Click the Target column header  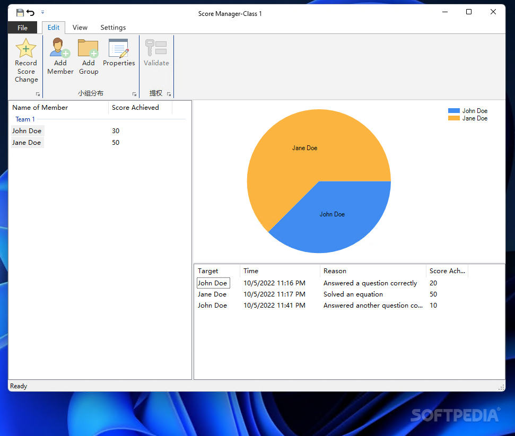tap(217, 271)
